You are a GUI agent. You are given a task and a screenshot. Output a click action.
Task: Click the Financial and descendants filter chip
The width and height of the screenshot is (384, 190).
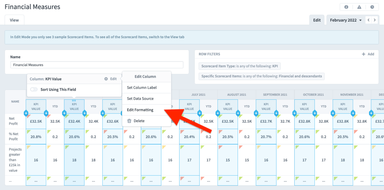click(x=261, y=76)
